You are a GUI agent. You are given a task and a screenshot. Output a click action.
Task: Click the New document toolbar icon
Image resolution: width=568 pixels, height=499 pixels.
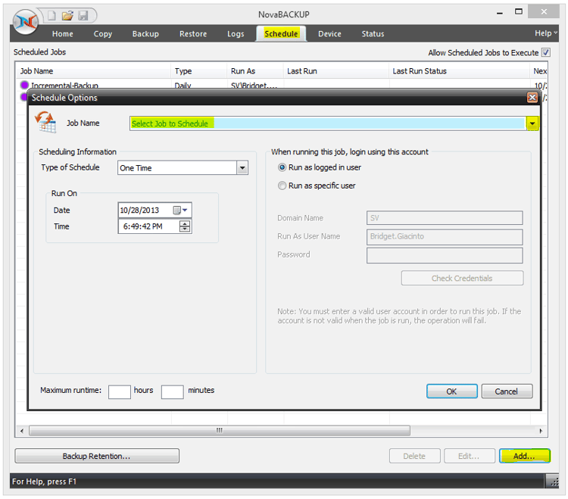51,15
